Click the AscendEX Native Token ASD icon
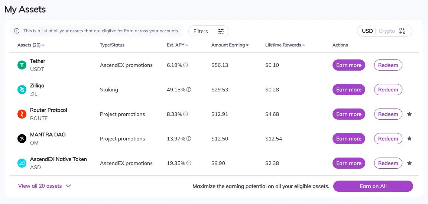The height and width of the screenshot is (204, 428). coord(22,163)
